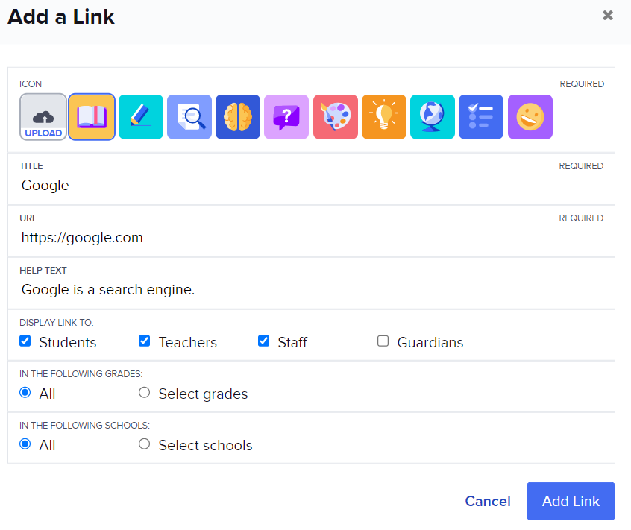This screenshot has height=530, width=631.
Task: Uncheck the Students checkbox
Action: (25, 341)
